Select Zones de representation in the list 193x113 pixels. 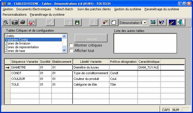click(x=33, y=47)
